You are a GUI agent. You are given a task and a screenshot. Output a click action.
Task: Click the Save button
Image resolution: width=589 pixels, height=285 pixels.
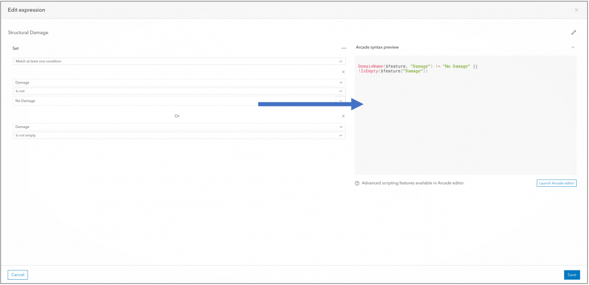571,274
